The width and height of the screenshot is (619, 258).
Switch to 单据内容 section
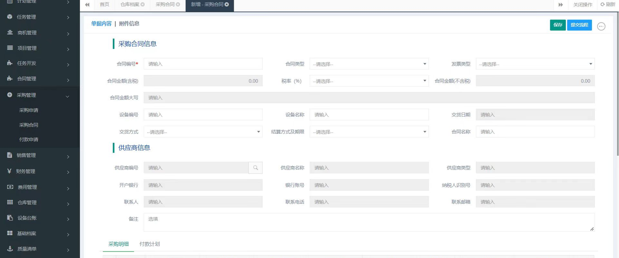[x=101, y=23]
